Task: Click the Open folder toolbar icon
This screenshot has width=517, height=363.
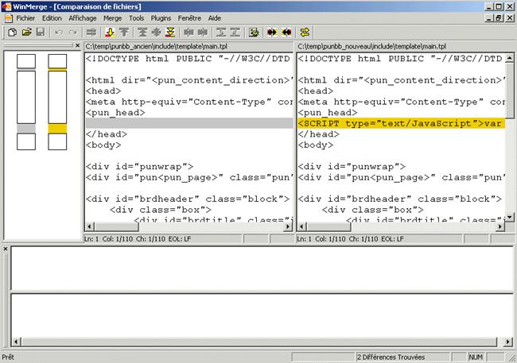Action: pos(26,32)
